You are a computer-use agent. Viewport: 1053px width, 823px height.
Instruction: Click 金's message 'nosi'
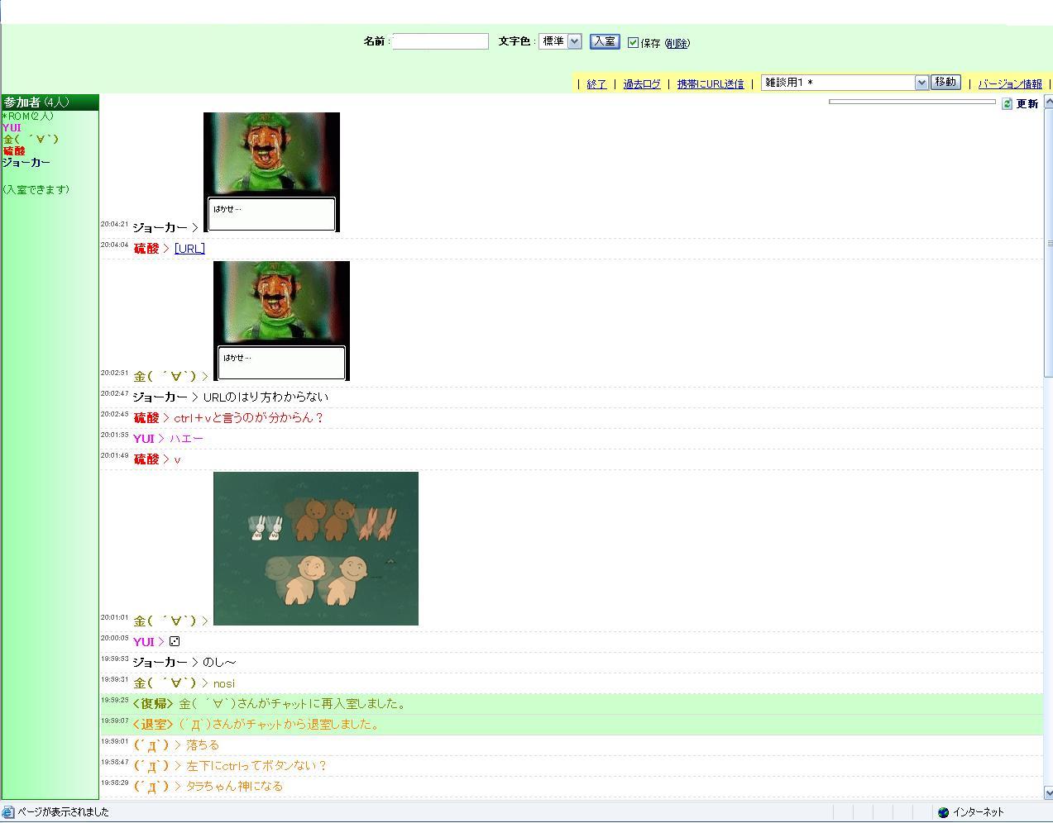[x=223, y=683]
